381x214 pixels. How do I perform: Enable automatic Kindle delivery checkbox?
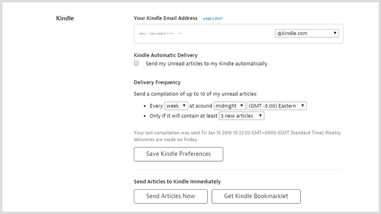[x=136, y=63]
